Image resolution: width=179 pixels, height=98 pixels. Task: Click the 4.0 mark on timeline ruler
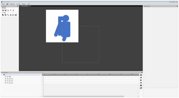[x=87, y=74]
